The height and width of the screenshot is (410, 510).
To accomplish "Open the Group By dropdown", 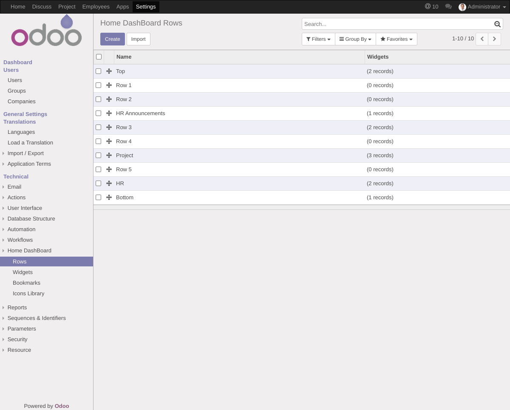I will click(355, 39).
